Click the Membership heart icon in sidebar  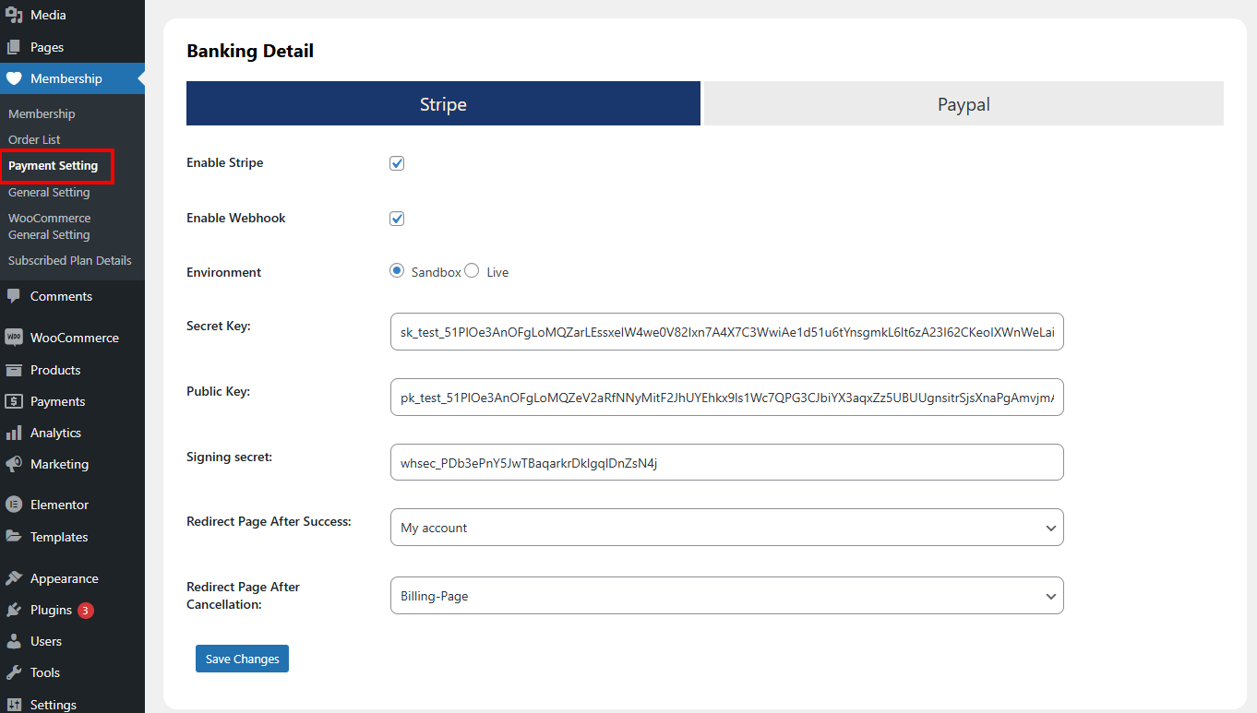[14, 79]
